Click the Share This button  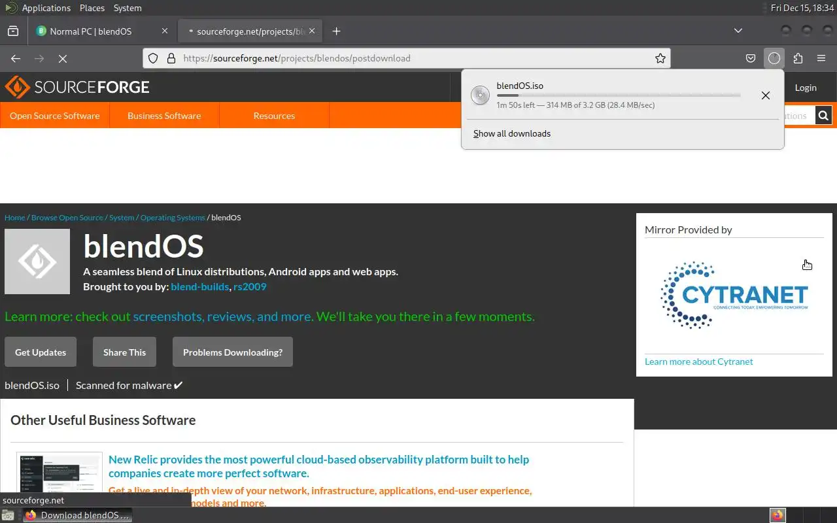pos(124,352)
